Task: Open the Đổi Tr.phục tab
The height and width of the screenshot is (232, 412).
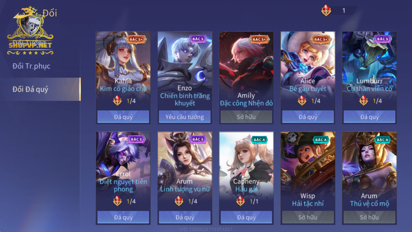Action: [31, 66]
